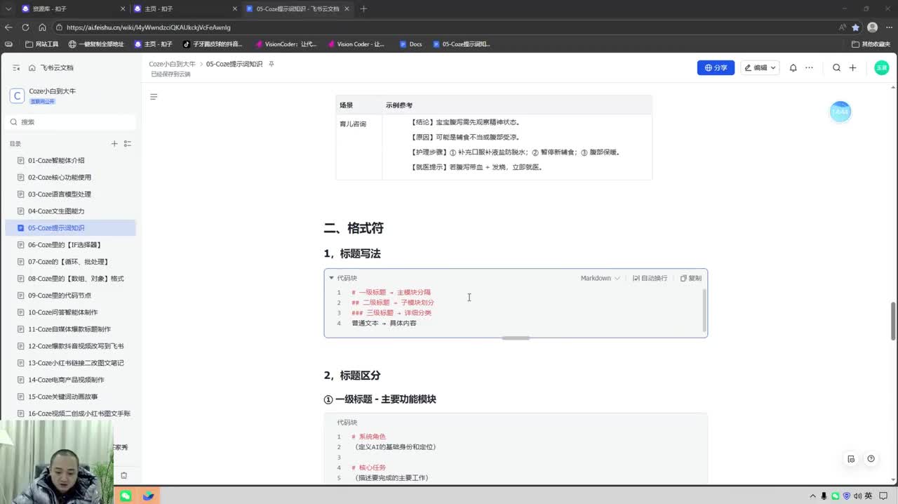Click the browser home icon
Image resolution: width=898 pixels, height=504 pixels.
(42, 27)
